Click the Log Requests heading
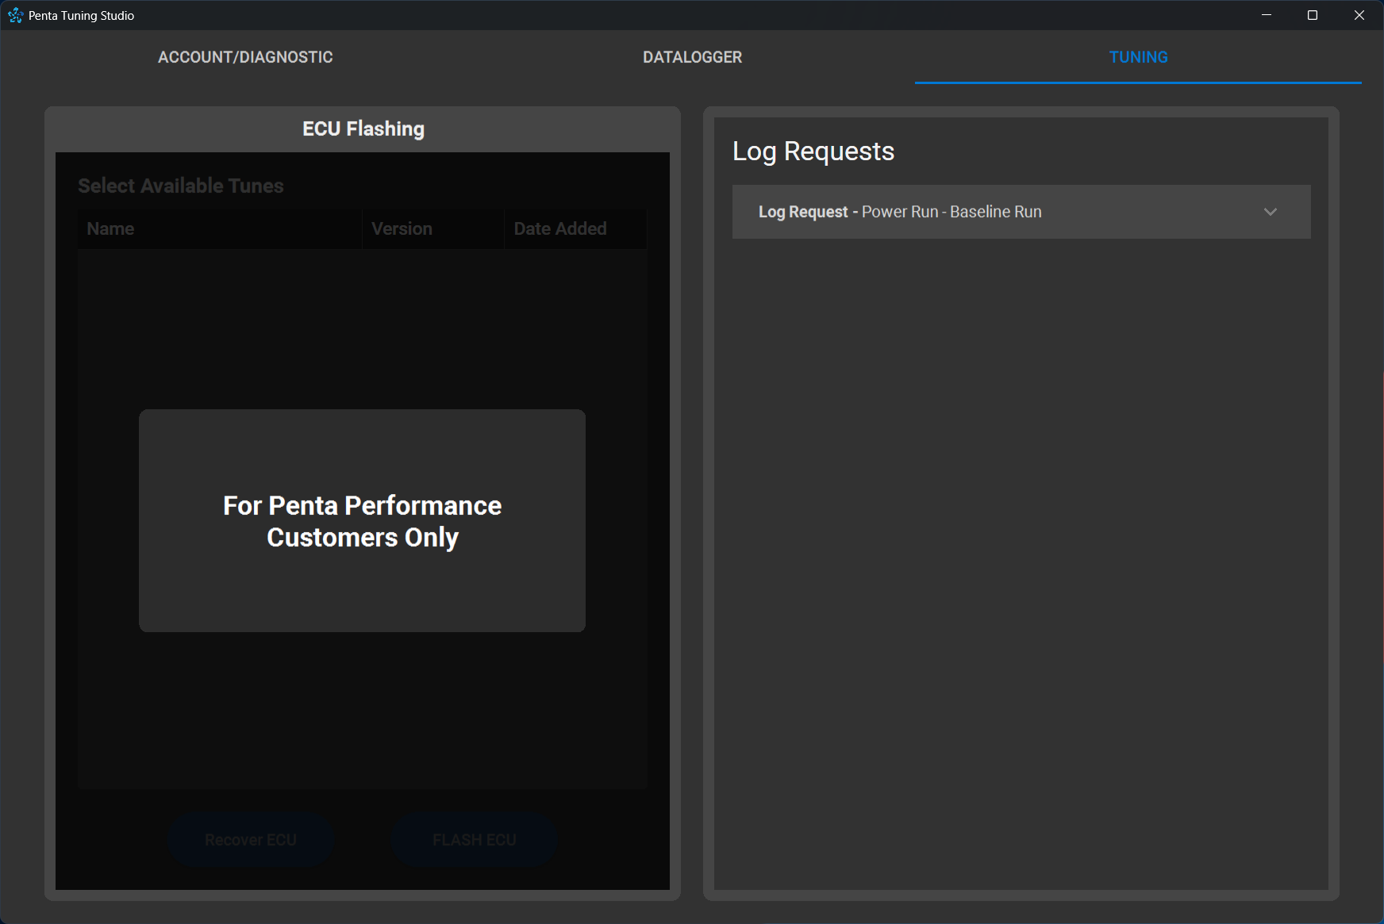1384x924 pixels. click(x=813, y=151)
